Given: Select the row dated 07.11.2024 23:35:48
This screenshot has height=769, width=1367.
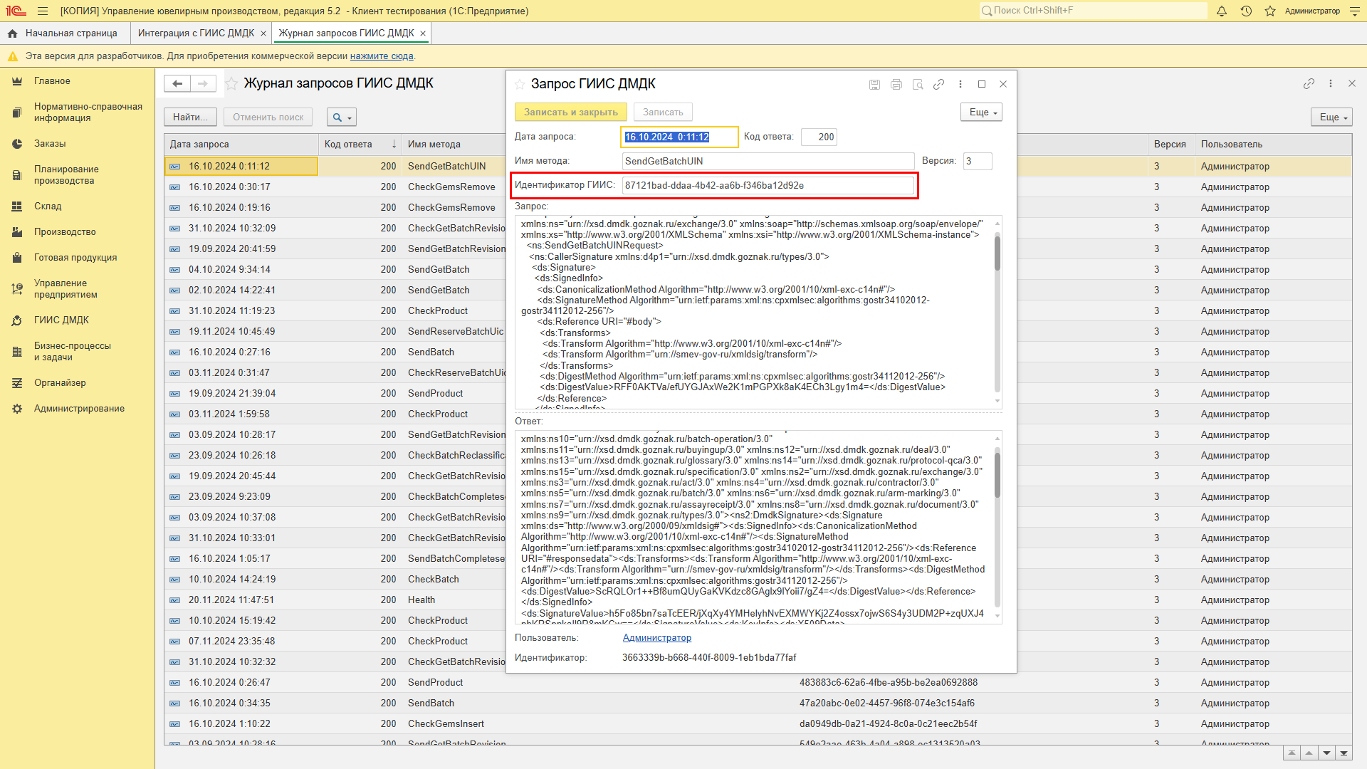Looking at the screenshot, I should coord(335,641).
